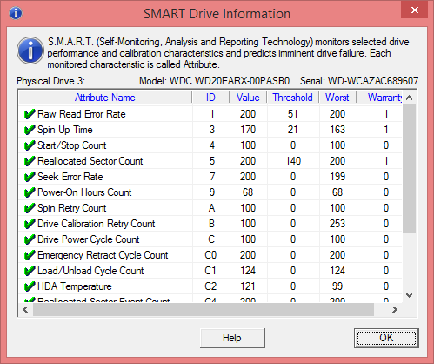434x364 pixels.
Task: Click the vertical scrollbar thumb
Action: point(410,169)
